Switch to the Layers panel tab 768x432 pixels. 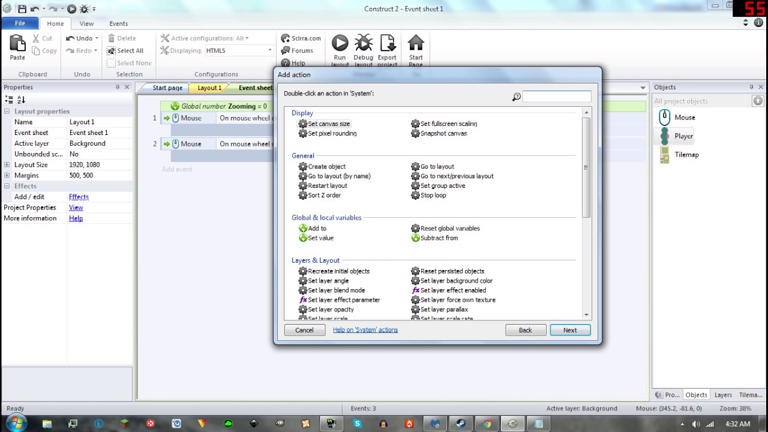(723, 395)
